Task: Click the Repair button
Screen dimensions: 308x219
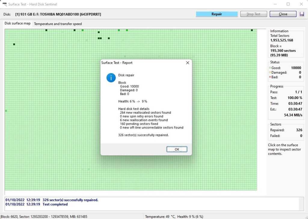Action: [x=217, y=14]
